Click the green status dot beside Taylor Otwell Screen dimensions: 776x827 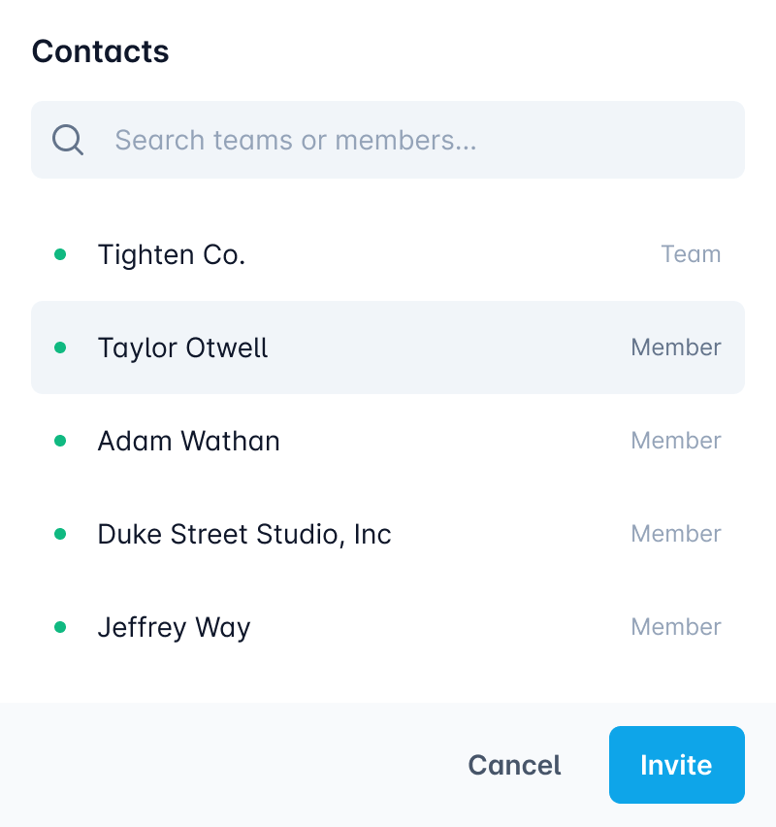[60, 347]
